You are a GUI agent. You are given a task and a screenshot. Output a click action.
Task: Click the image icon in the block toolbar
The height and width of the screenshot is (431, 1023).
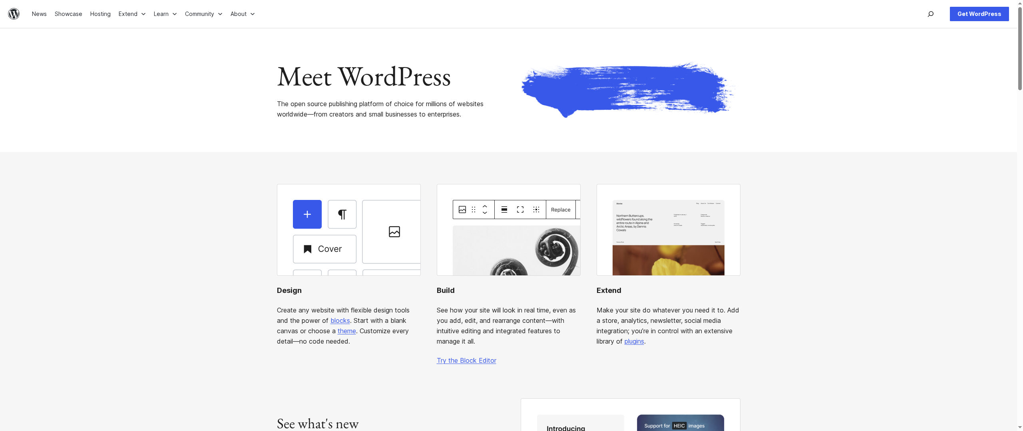462,210
